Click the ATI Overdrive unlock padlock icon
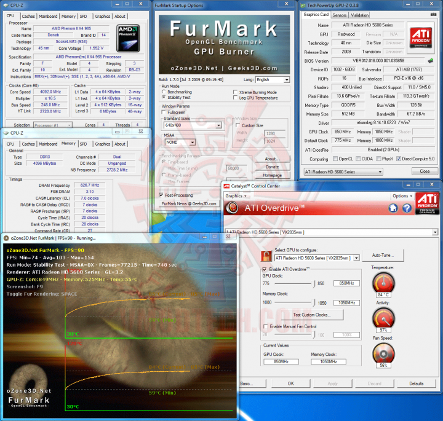 click(x=266, y=256)
